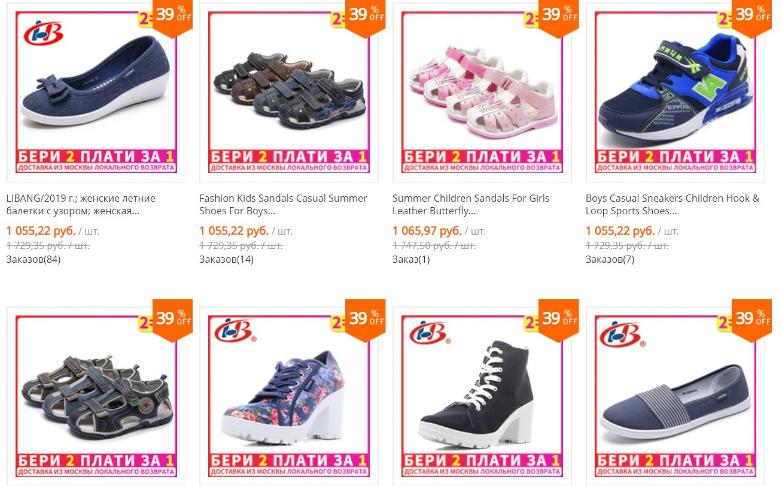
Task: Open the boys' brown sandals product image
Action: click(289, 92)
